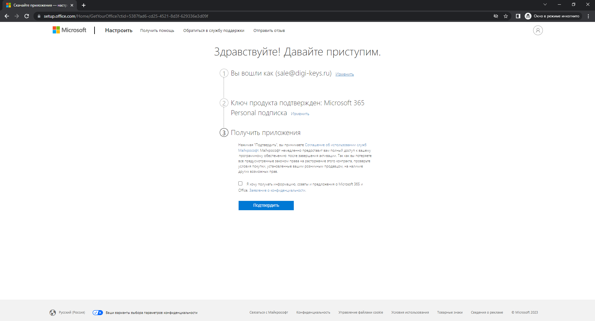Click the Microsoft logo

click(x=69, y=30)
